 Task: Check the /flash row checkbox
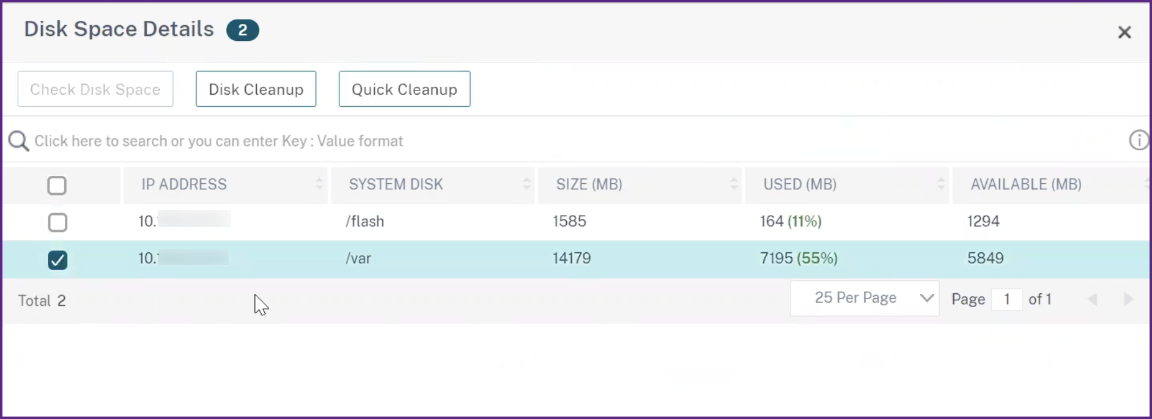click(x=57, y=222)
